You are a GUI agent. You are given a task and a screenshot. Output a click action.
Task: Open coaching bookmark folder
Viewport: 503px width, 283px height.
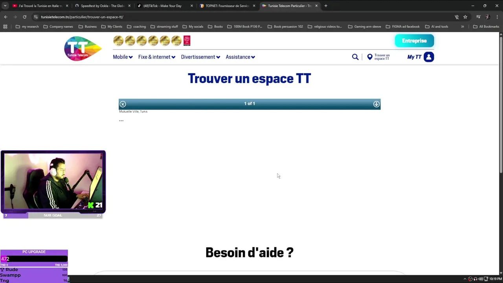pos(136,27)
